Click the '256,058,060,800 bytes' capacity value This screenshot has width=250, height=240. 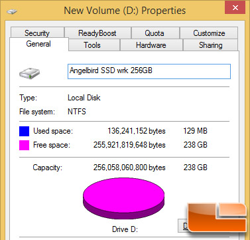click(x=129, y=168)
